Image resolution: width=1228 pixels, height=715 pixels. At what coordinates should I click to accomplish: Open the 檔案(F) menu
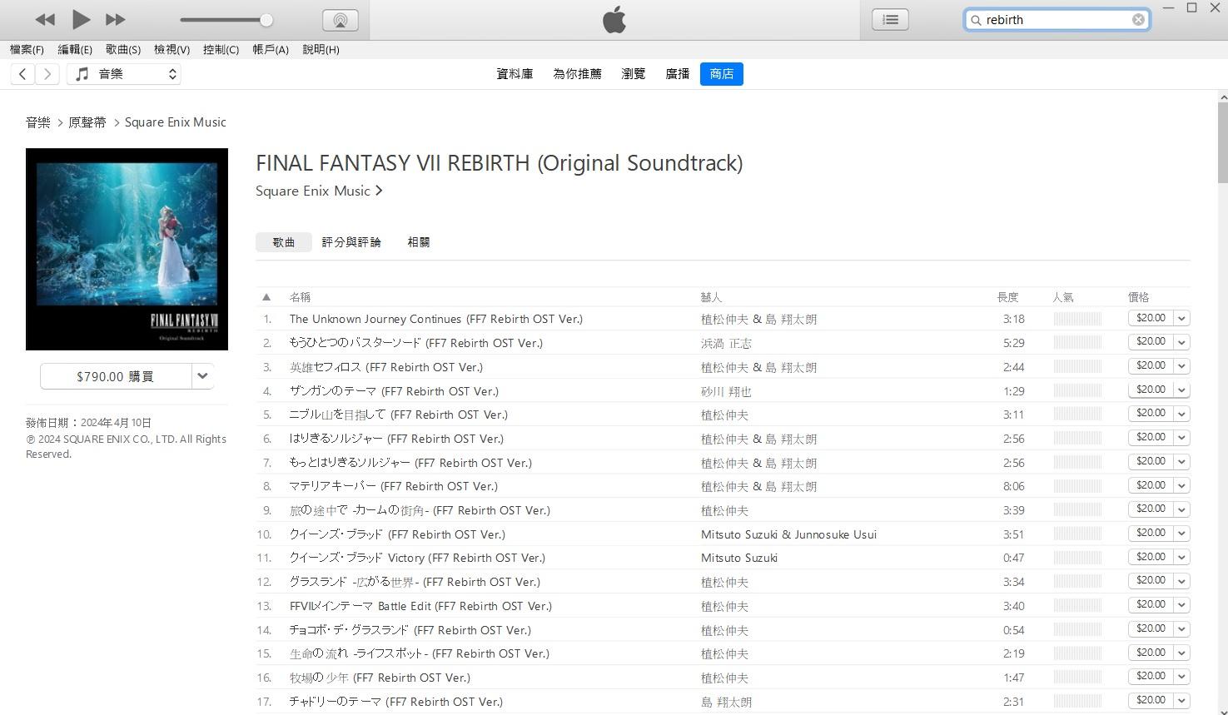click(27, 49)
